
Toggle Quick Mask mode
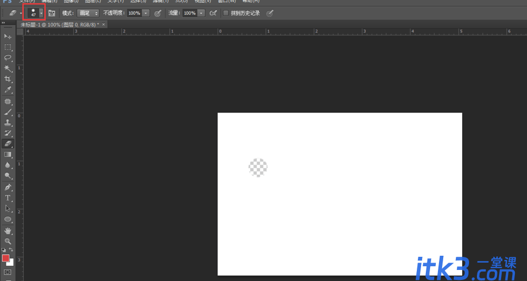8,272
